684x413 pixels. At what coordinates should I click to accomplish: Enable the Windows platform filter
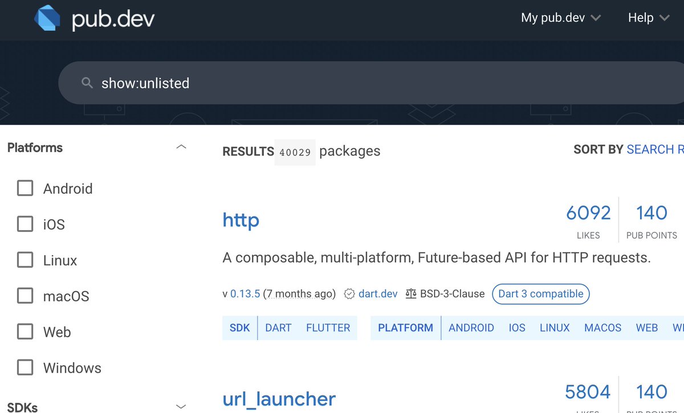[x=25, y=368]
